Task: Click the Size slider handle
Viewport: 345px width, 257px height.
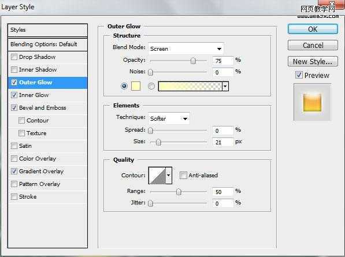Action: pos(158,142)
